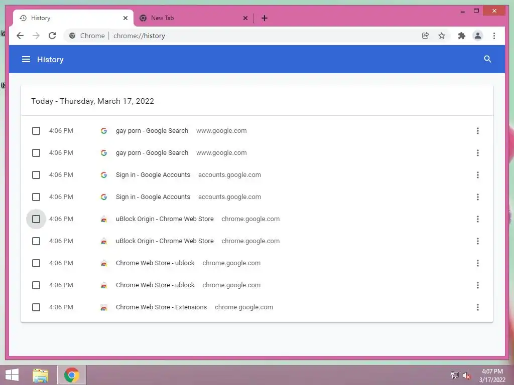
Task: Open more actions for lower Sign in entry
Action: (478, 197)
